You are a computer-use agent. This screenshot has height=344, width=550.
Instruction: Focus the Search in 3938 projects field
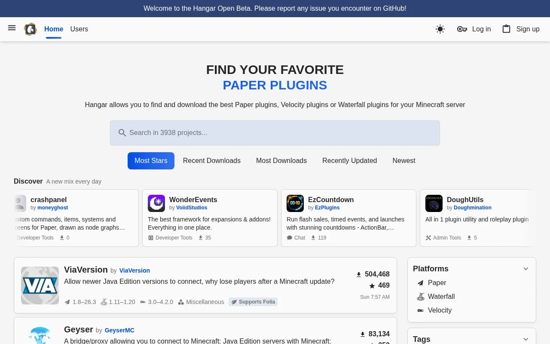[x=275, y=133]
